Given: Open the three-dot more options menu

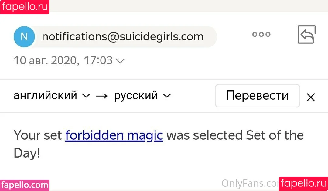Looking at the screenshot, I should pos(261,34).
